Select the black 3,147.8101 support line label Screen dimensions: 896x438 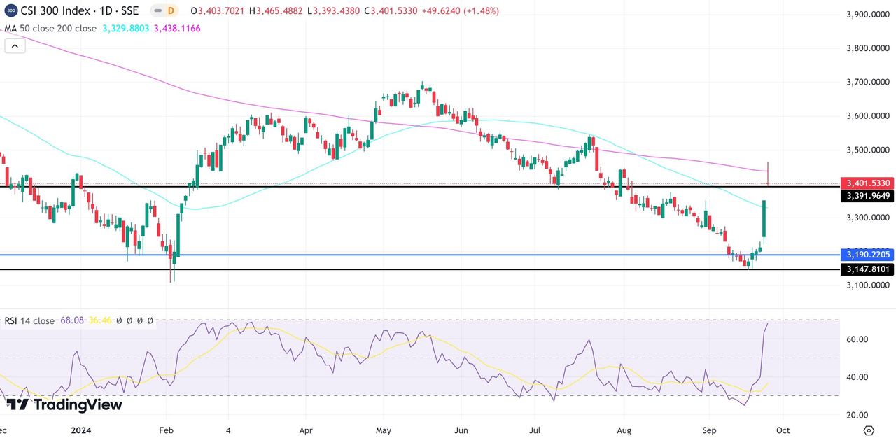(x=867, y=269)
